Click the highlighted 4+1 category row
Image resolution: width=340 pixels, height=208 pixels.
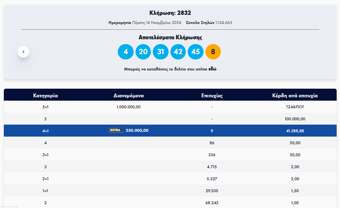[x=45, y=130]
